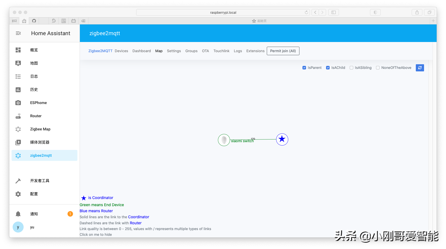Go back in Safari history
This screenshot has height=249, width=446.
coord(315,12)
